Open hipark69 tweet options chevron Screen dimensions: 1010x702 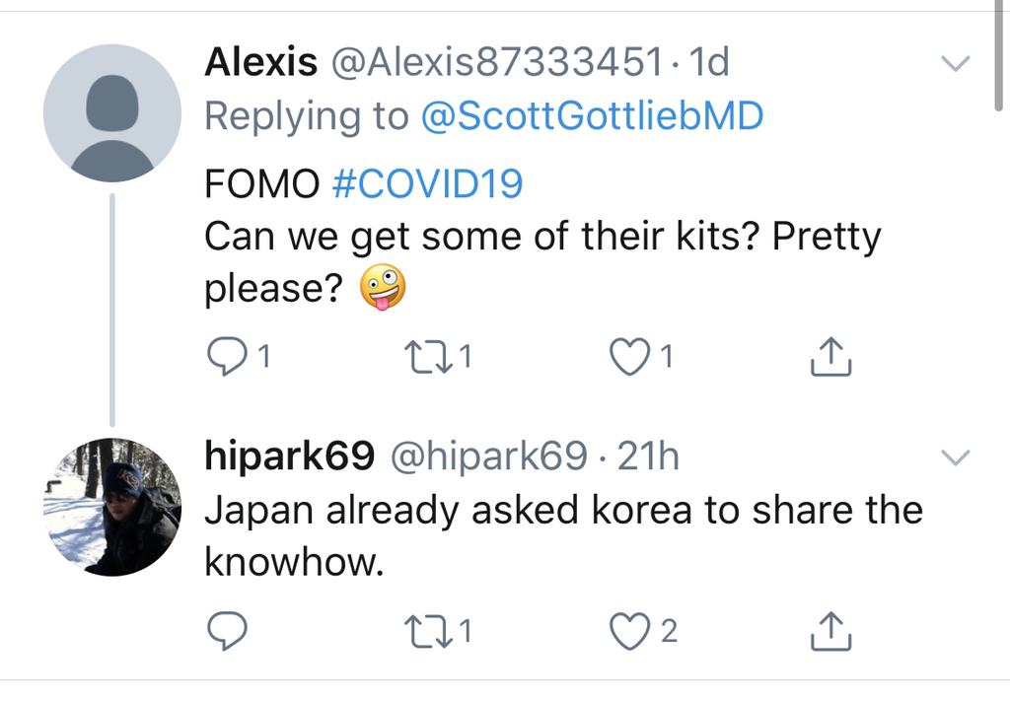point(956,457)
